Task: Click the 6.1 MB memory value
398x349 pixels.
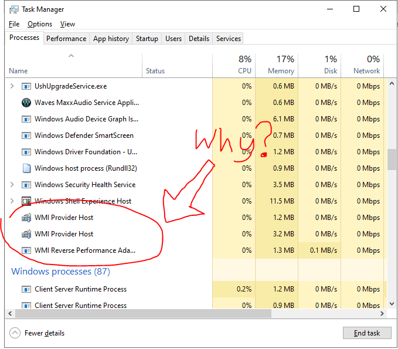Action: pos(284,119)
